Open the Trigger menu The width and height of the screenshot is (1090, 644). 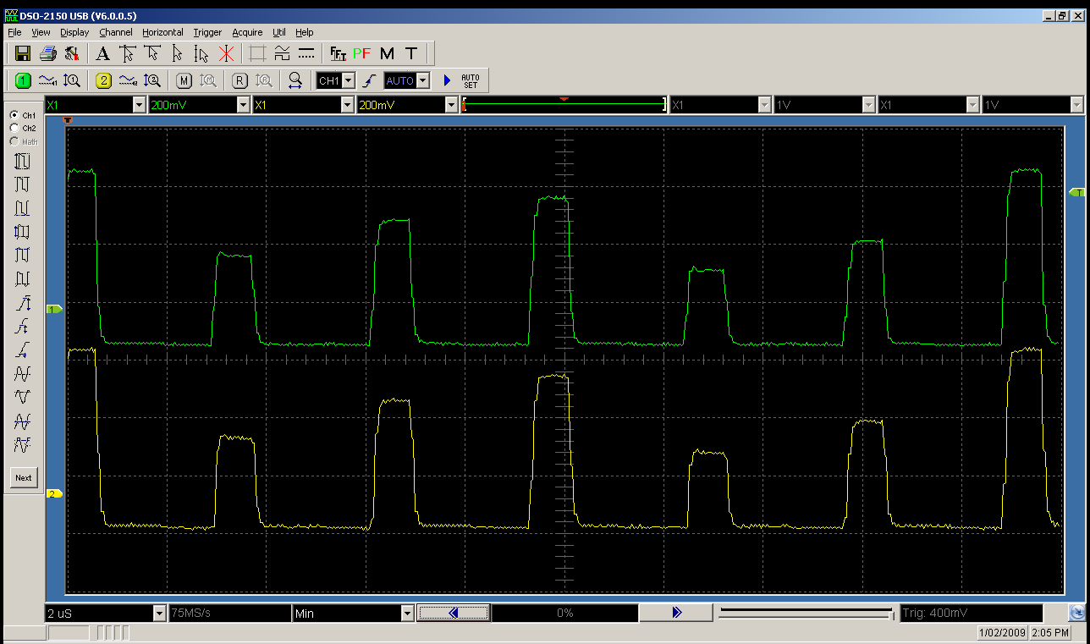click(207, 32)
